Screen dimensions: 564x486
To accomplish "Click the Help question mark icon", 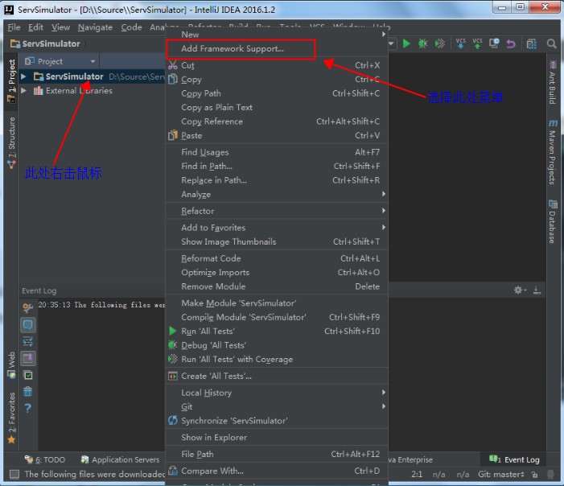I will click(27, 408).
